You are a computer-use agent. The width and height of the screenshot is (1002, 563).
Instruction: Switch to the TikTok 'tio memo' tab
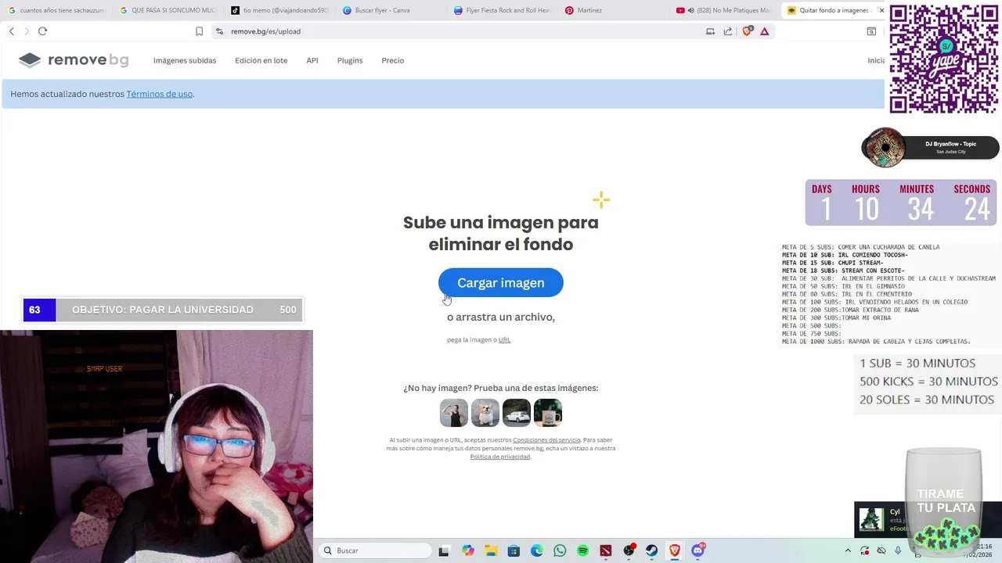pos(279,10)
